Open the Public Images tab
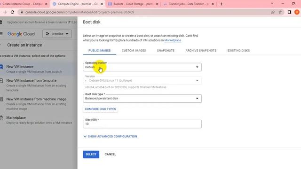 coord(99,51)
